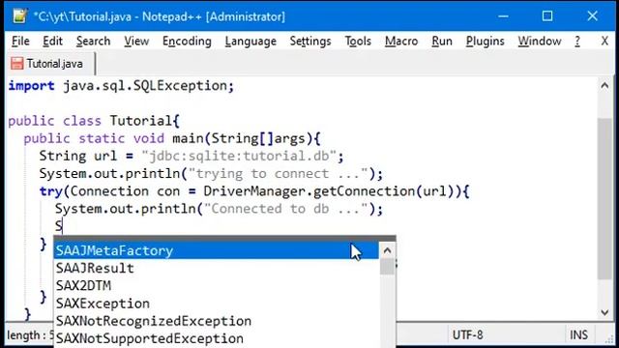Open the Language menu

(251, 41)
